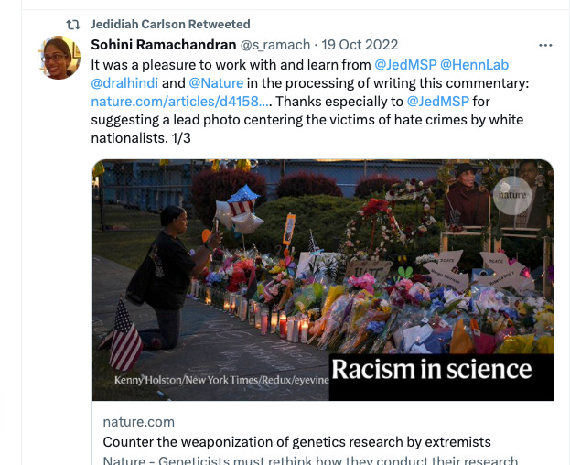Image resolution: width=570 pixels, height=465 pixels.
Task: Click the Kenny Holston photo credit caption
Action: coord(221,380)
